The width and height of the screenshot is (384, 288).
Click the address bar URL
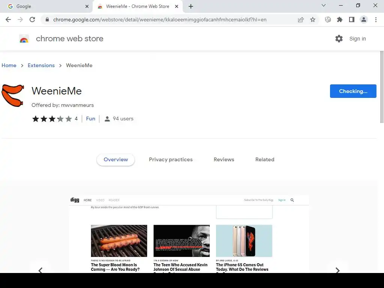160,19
